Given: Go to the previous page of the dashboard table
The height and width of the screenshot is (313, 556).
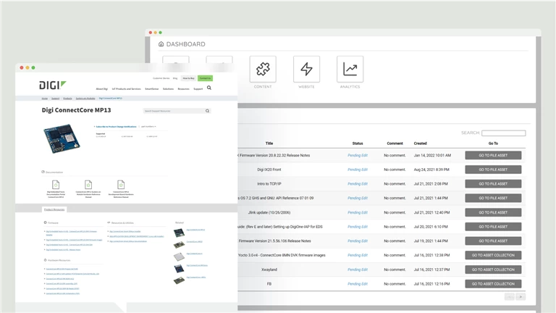Looking at the screenshot, I should point(510,296).
